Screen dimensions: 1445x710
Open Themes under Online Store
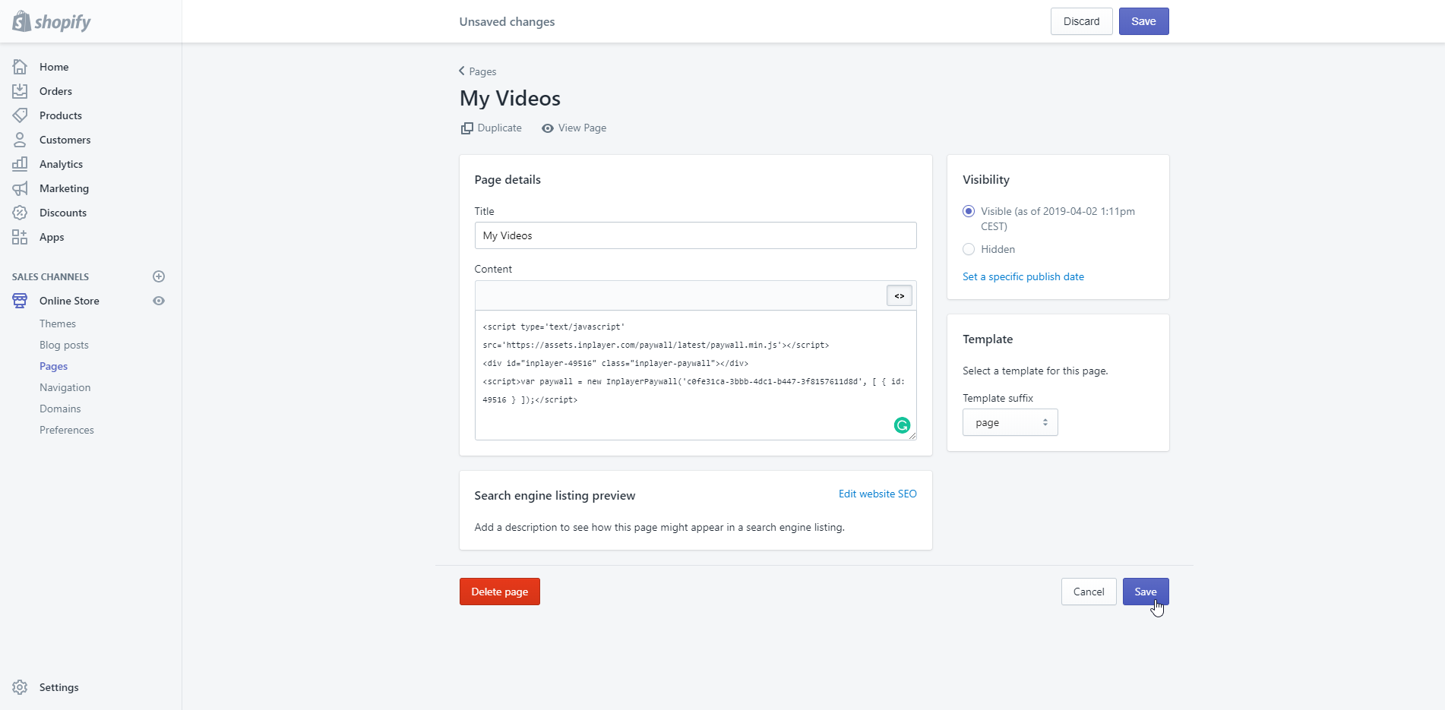[58, 323]
